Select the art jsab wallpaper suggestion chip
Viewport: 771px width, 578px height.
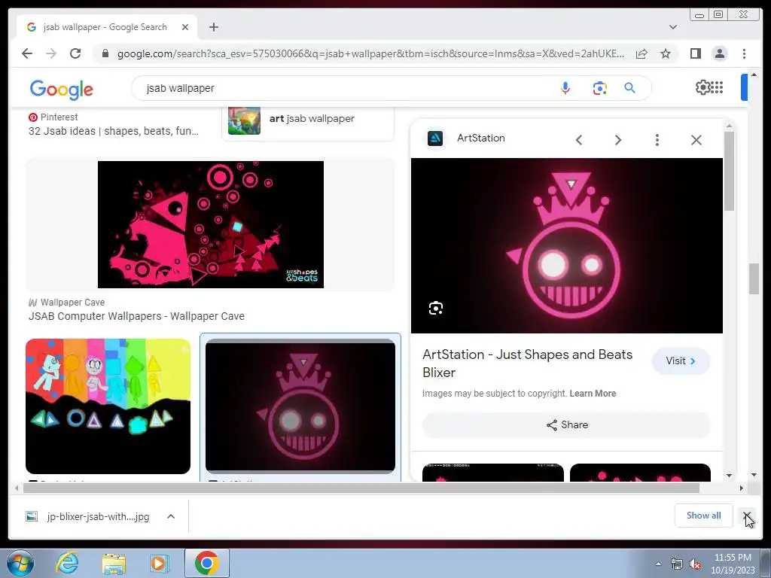click(x=308, y=120)
